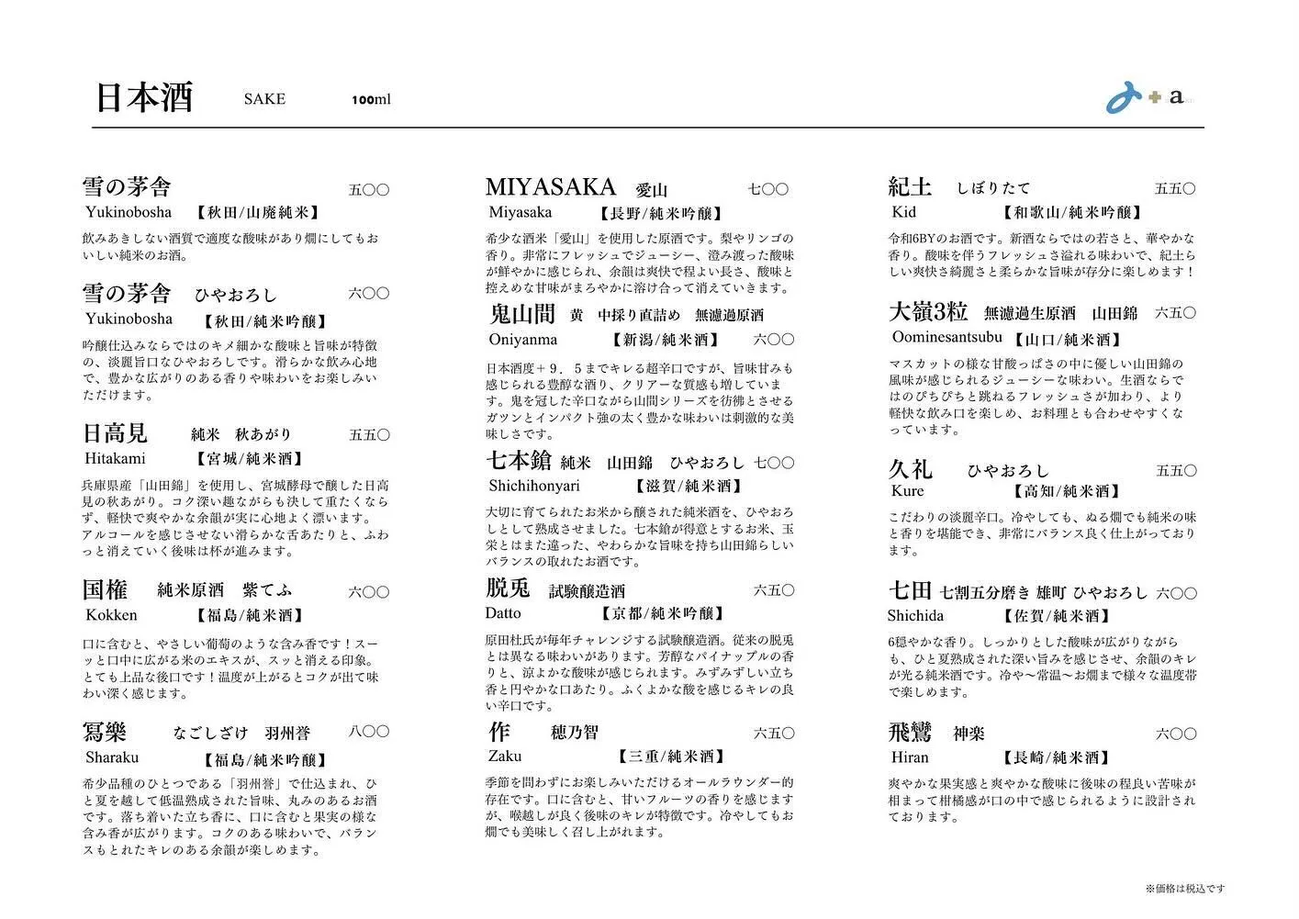Select the MIYASAKA 愛山 heading
The width and height of the screenshot is (1299, 919).
[577, 188]
